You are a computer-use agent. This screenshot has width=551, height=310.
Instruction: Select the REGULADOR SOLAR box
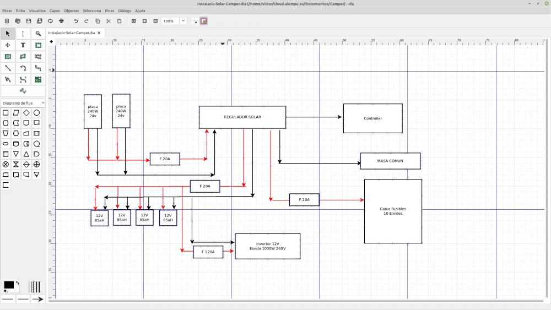click(242, 117)
